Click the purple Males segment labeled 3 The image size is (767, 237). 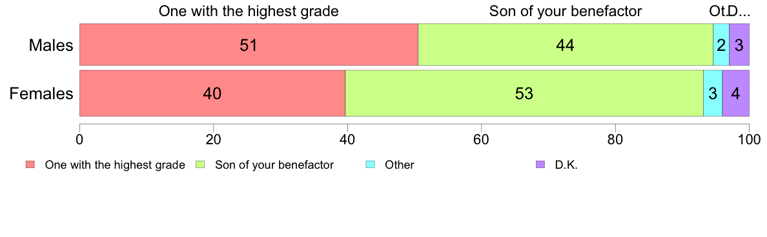pyautogui.click(x=739, y=44)
